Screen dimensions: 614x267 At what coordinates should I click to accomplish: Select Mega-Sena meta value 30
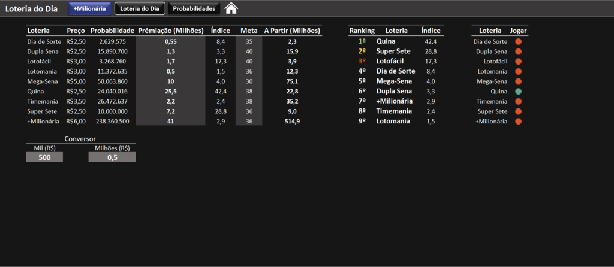(x=249, y=81)
